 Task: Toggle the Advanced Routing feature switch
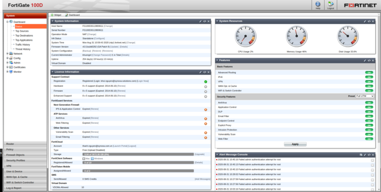(x=369, y=72)
